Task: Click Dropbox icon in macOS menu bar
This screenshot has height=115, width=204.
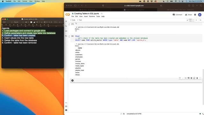Action: click(152, 1)
